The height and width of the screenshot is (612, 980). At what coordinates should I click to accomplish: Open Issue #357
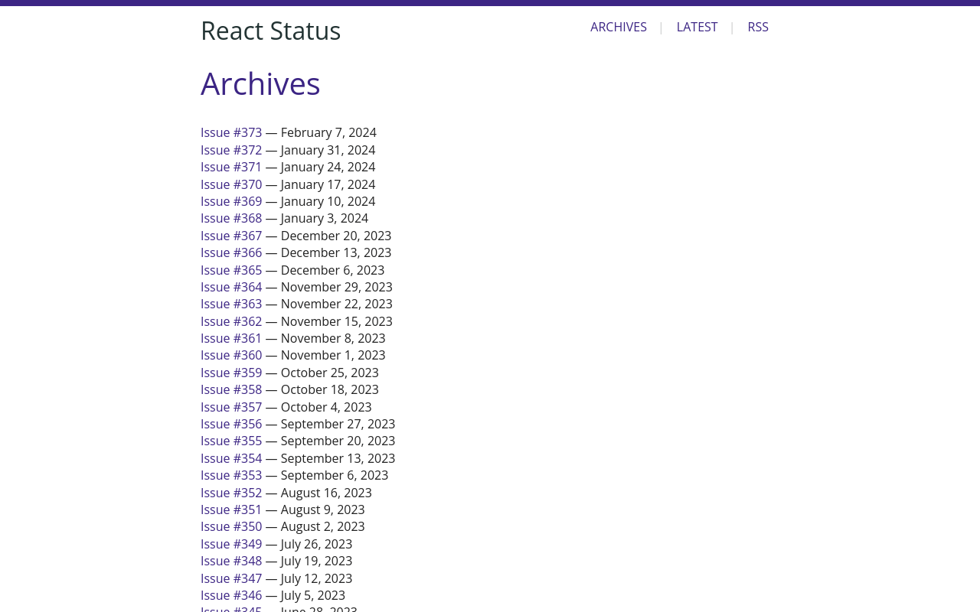click(x=231, y=407)
